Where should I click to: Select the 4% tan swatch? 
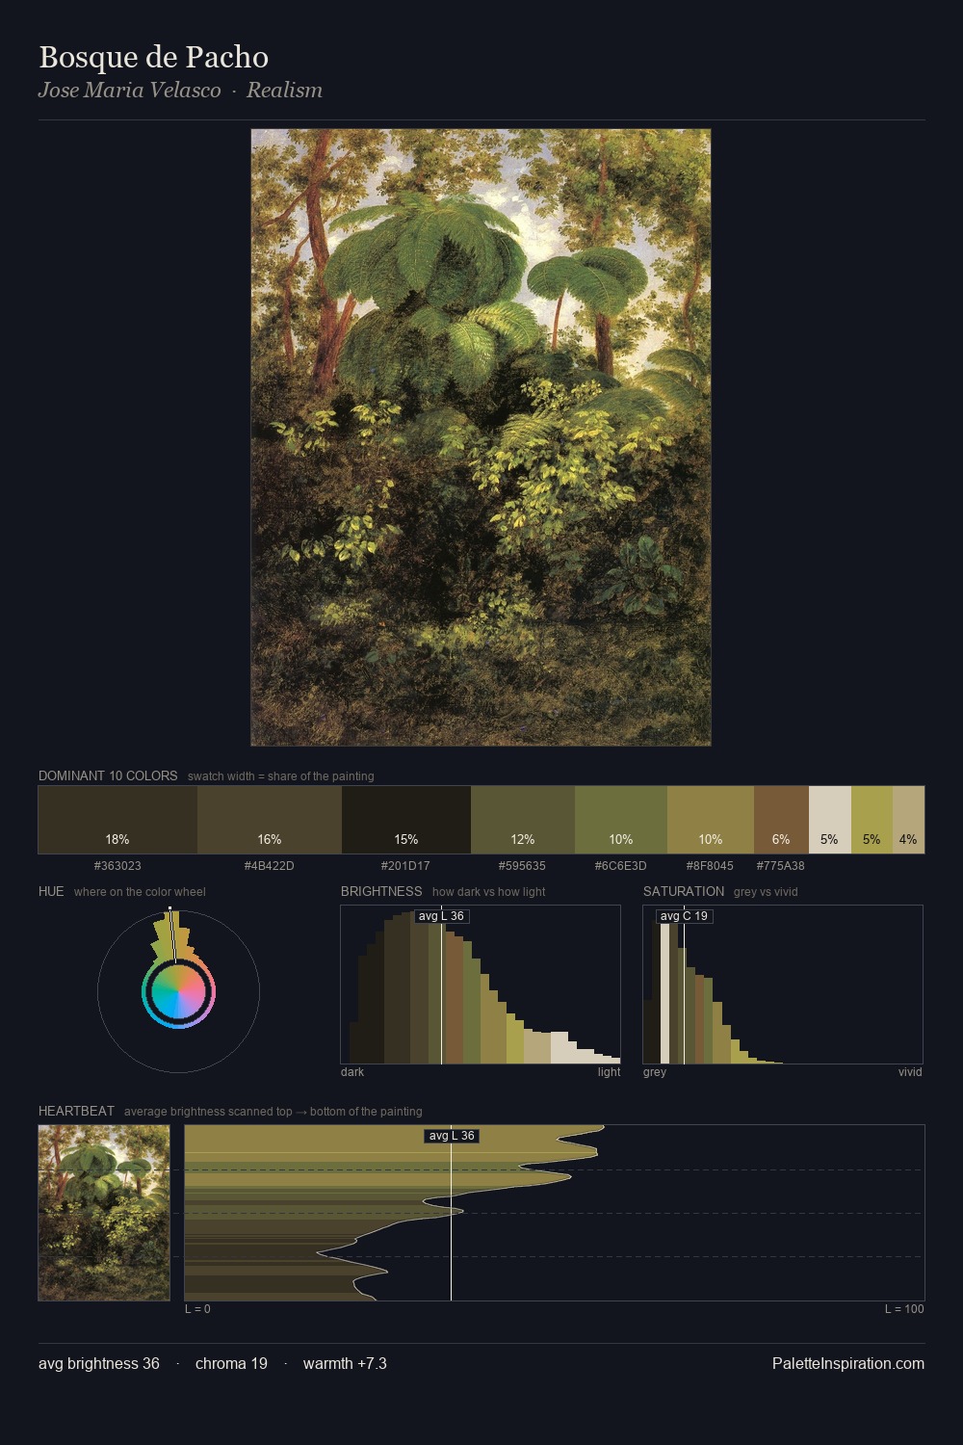click(908, 820)
